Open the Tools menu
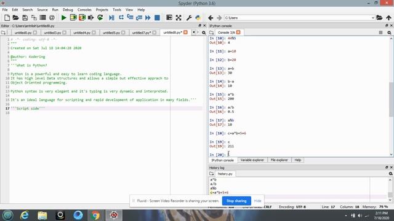Image resolution: width=394 pixels, height=221 pixels. pos(117,10)
